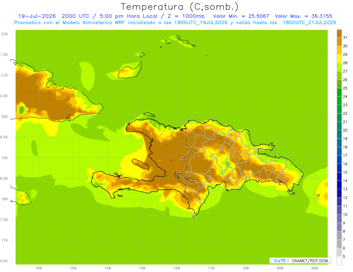Click the "5:00 pm Hora Local" text
The width and height of the screenshot is (353, 272).
coord(128,16)
